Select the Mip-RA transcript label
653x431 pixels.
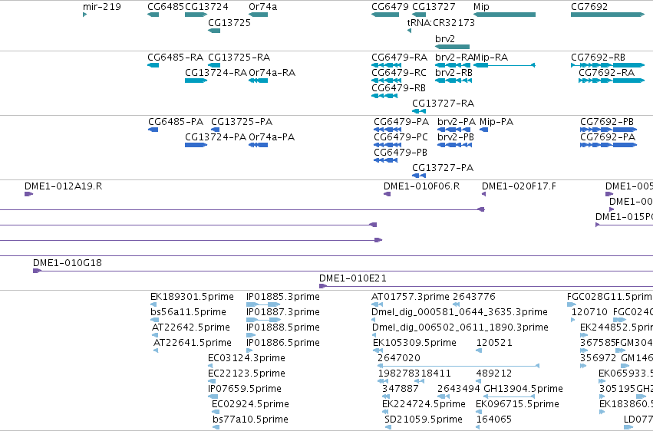[x=491, y=57]
